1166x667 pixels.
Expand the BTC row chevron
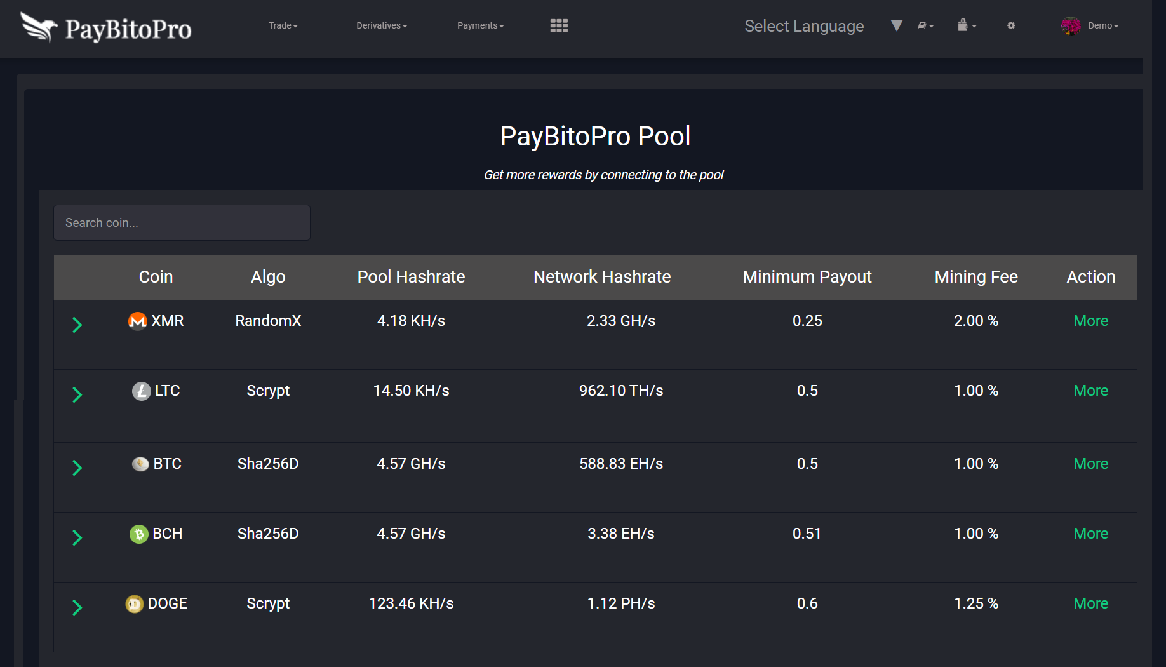(77, 468)
